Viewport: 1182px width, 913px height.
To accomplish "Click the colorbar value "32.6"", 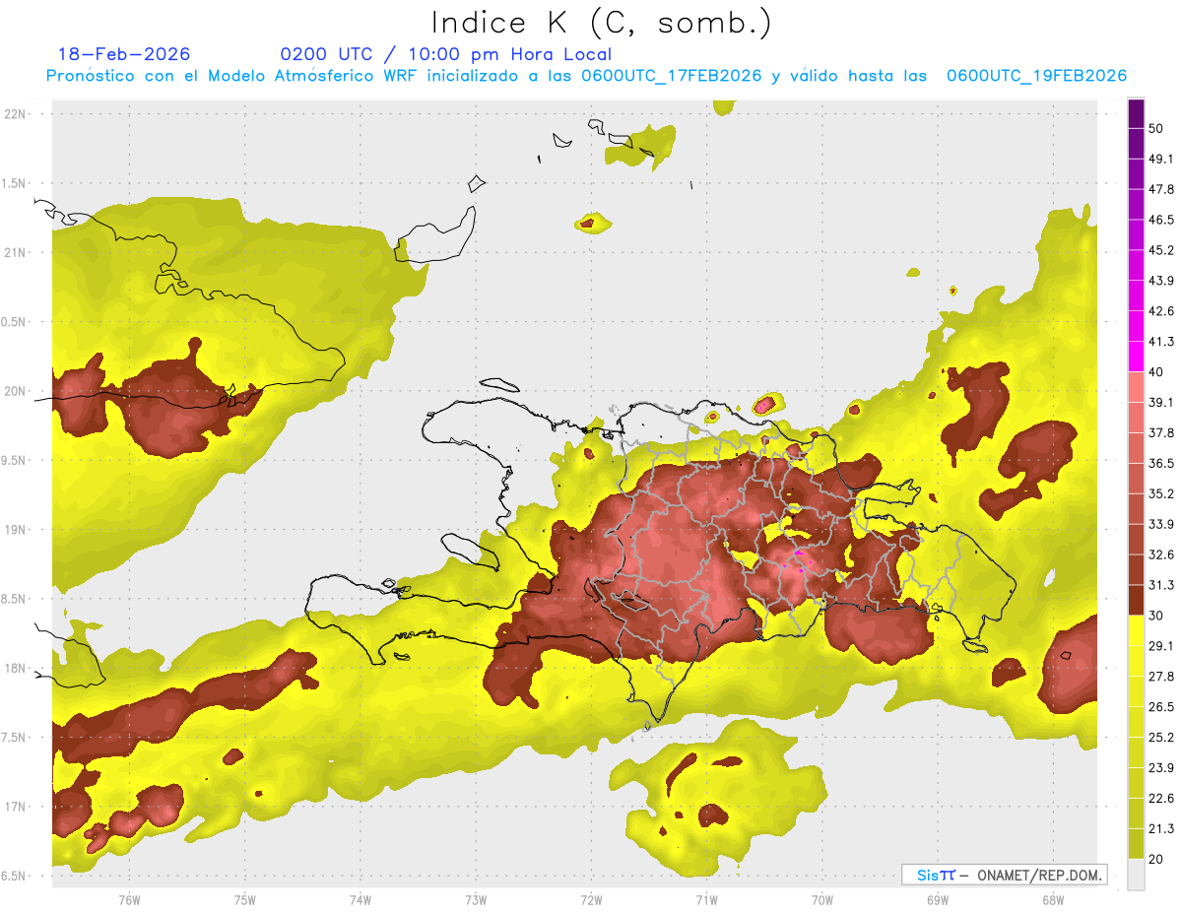I will (1161, 554).
